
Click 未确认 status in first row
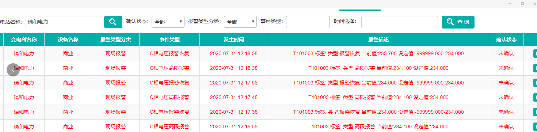(x=506, y=53)
